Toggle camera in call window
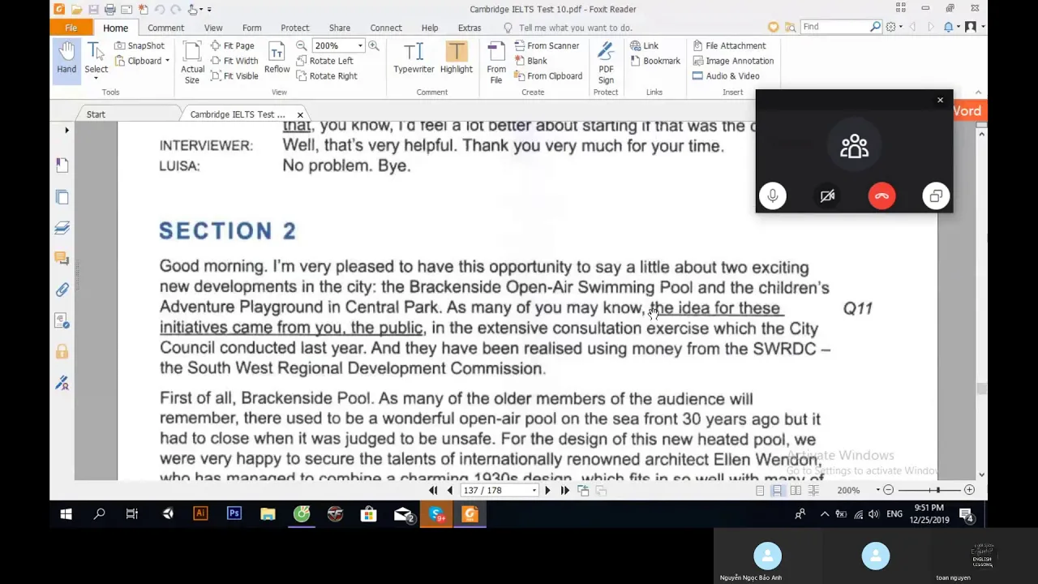1038x584 pixels. [x=827, y=196]
